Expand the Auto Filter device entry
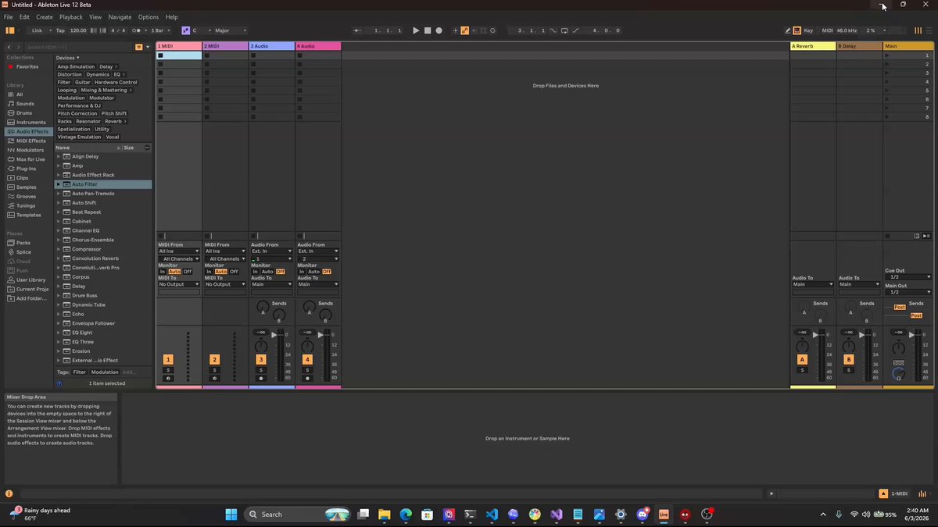This screenshot has width=938, height=527. pos(59,184)
